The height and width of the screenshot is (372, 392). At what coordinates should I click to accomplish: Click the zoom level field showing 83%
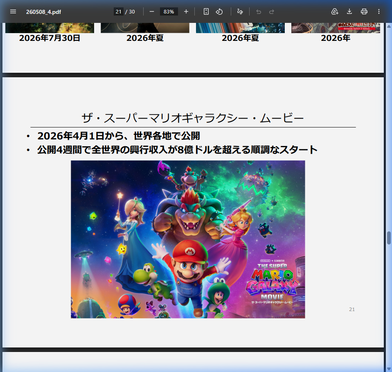point(169,11)
